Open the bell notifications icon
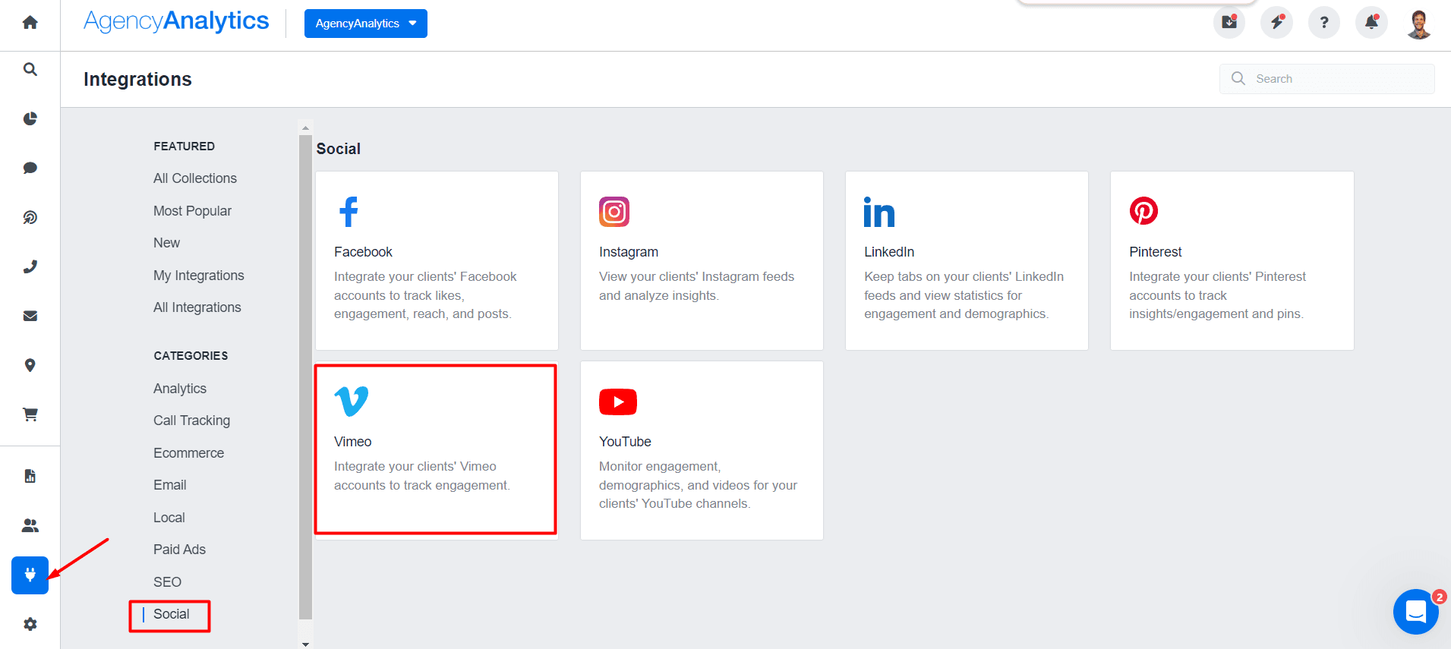 [1371, 22]
